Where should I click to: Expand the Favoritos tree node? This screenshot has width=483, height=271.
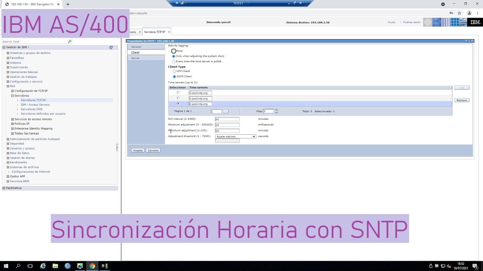point(8,58)
